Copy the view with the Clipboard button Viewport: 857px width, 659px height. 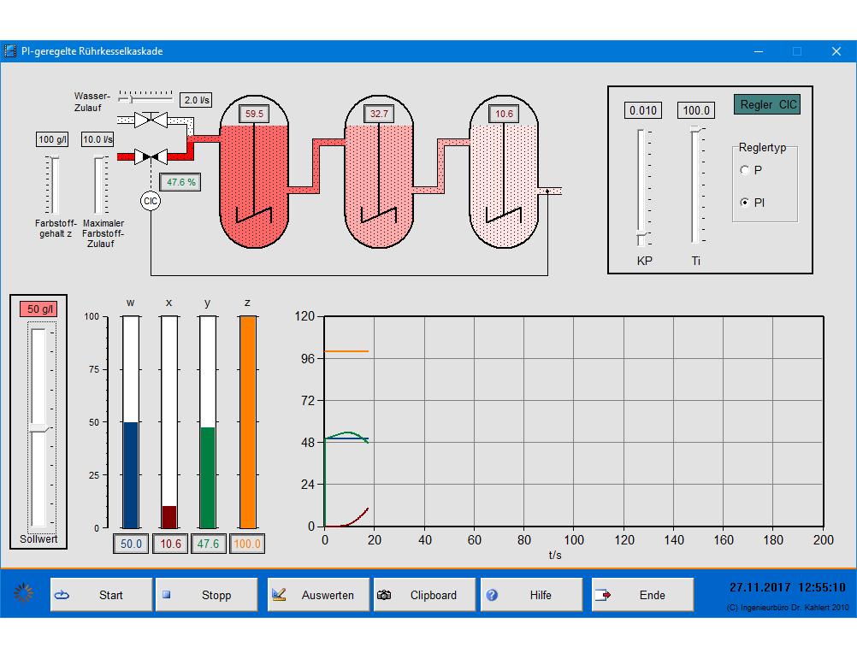pyautogui.click(x=425, y=595)
